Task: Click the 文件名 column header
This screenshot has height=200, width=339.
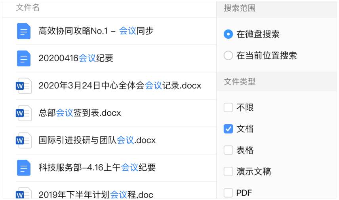Action: tap(28, 8)
